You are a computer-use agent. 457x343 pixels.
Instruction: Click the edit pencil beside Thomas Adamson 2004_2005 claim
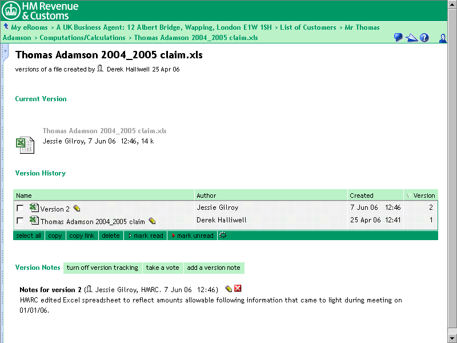pyautogui.click(x=152, y=221)
